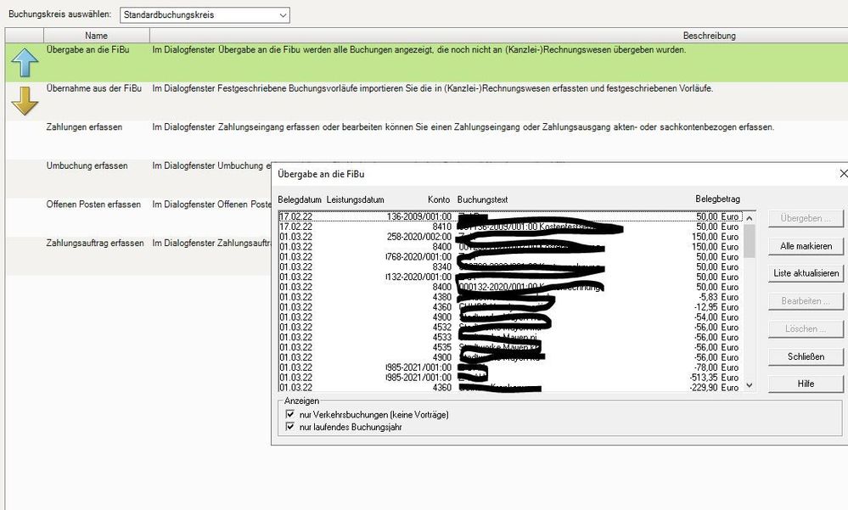Select booking row with Konto 4535
This screenshot has width=848, height=510.
pyautogui.click(x=510, y=347)
